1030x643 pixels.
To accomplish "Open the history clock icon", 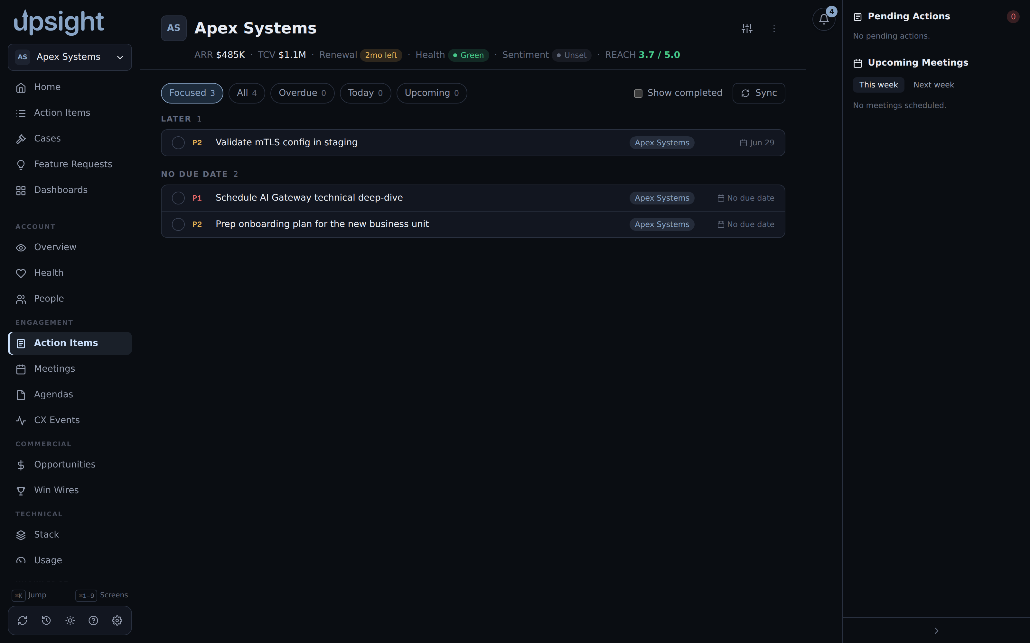I will tap(46, 620).
